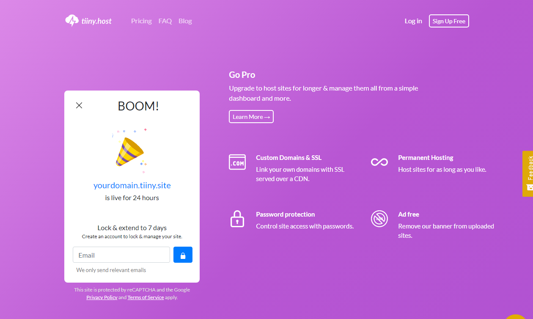
Task: Open the FAQ page
Action: (165, 21)
